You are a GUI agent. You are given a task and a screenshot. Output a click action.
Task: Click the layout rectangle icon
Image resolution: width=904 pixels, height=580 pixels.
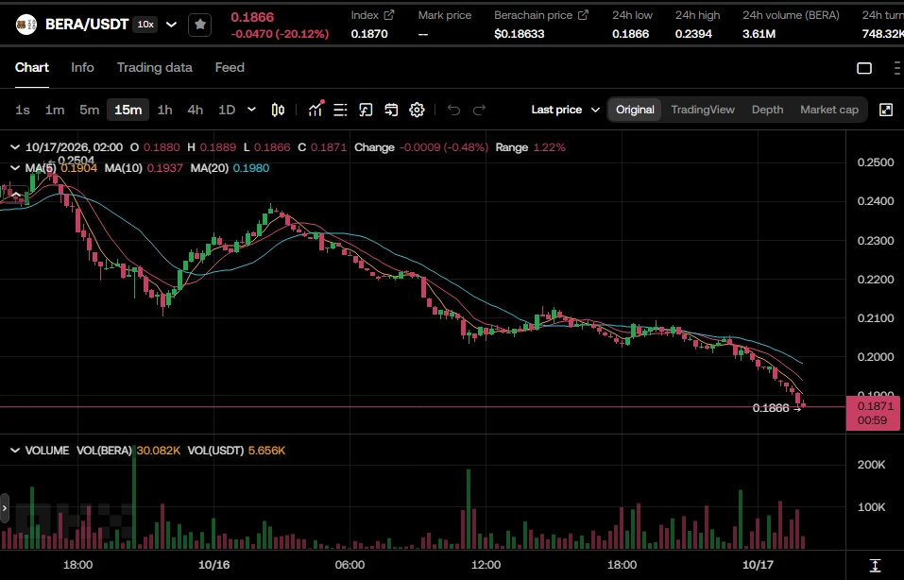pyautogui.click(x=864, y=68)
